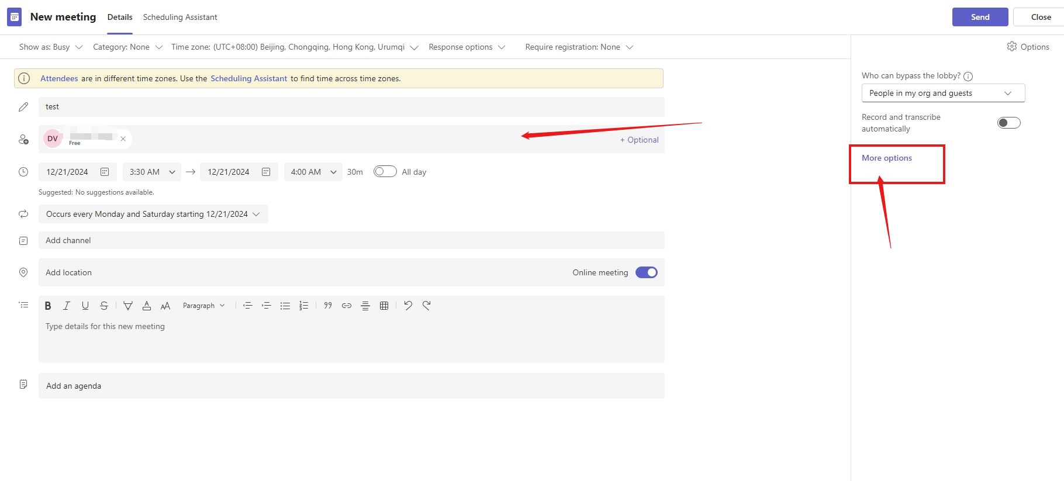1064x481 pixels.
Task: Apply italic formatting in the editor
Action: pos(67,306)
